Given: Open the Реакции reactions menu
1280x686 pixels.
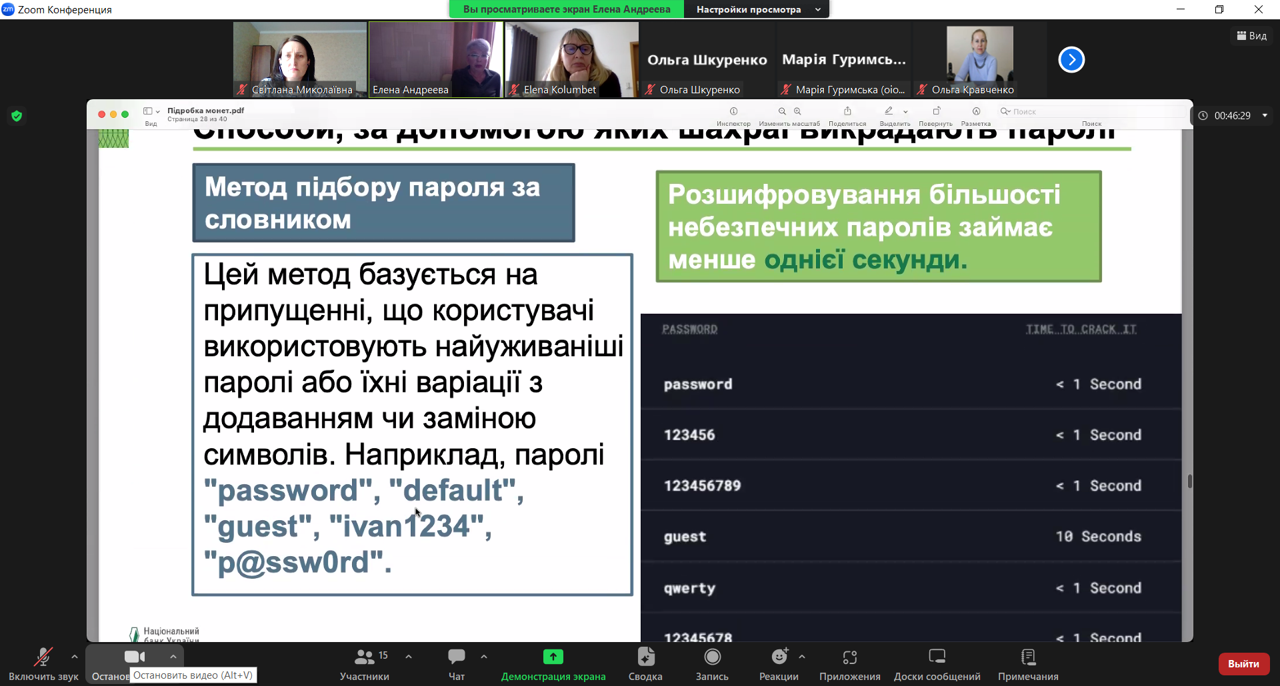Looking at the screenshot, I should coord(779,664).
